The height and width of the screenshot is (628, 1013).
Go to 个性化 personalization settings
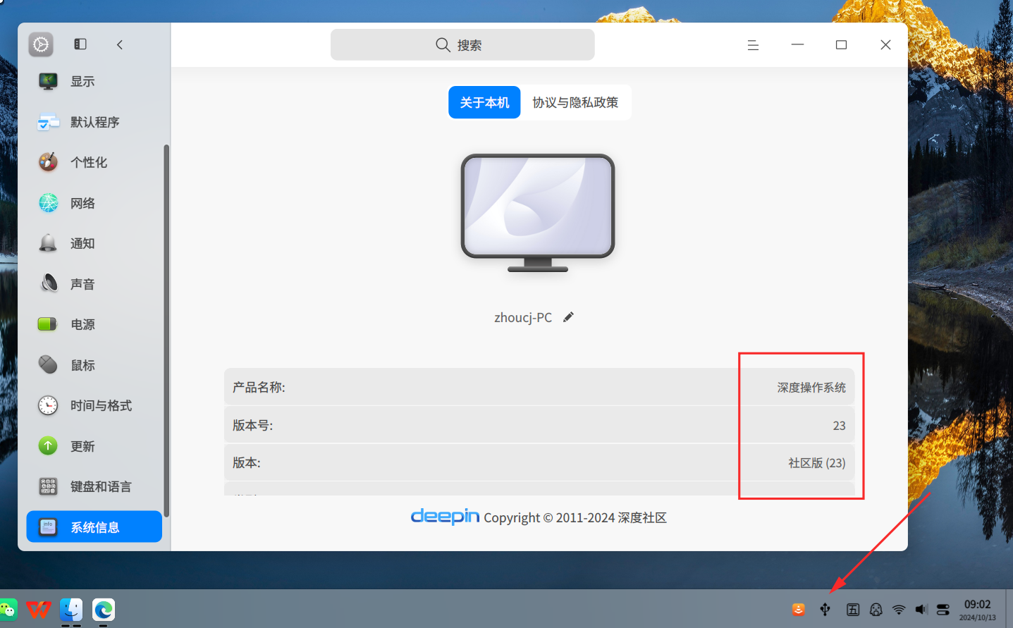pyautogui.click(x=94, y=163)
